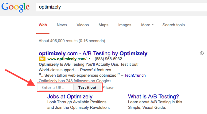Viewport: 207px width, 114px height.
Task: Open the Jobs at Optimizely sitelink
Action: [70, 97]
